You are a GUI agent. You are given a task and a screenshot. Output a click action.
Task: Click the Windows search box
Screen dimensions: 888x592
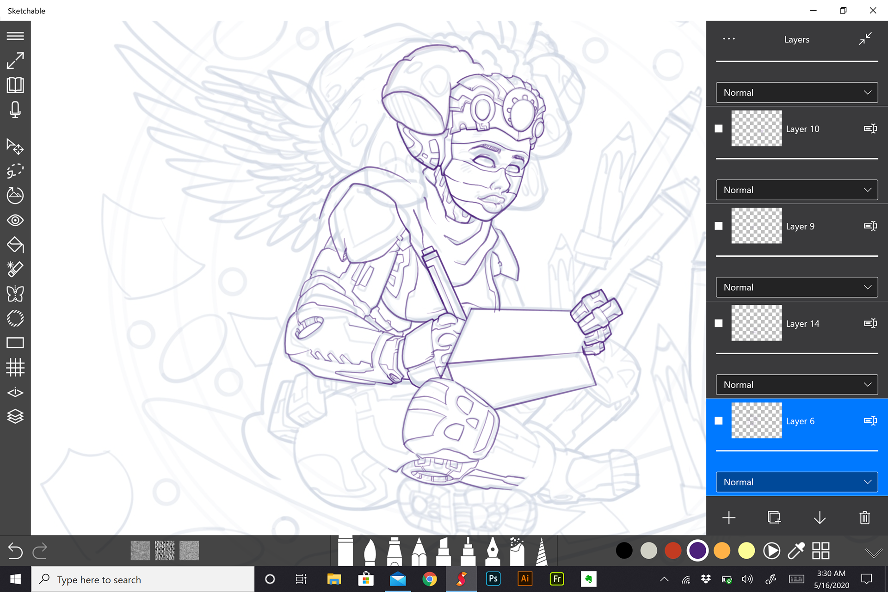point(143,580)
